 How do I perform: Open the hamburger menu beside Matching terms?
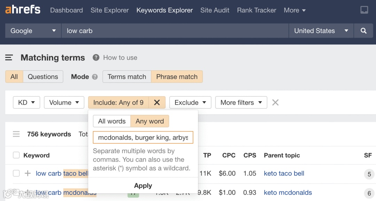(9, 58)
